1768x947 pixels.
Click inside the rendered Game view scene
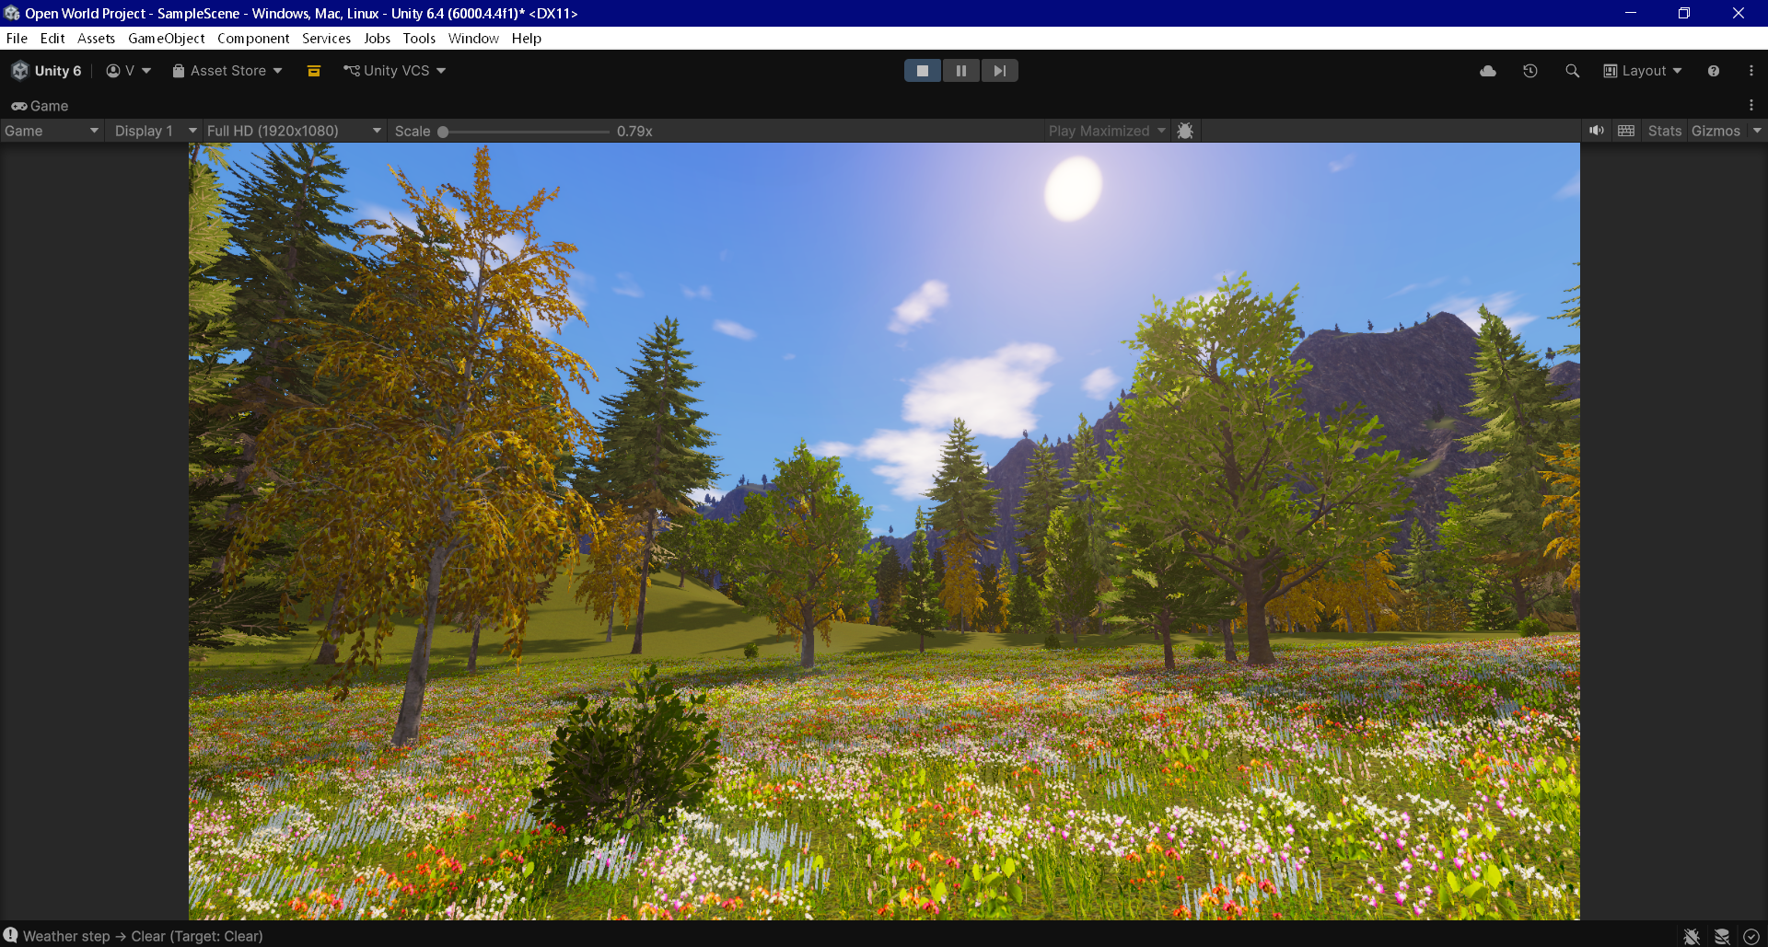pyautogui.click(x=884, y=531)
